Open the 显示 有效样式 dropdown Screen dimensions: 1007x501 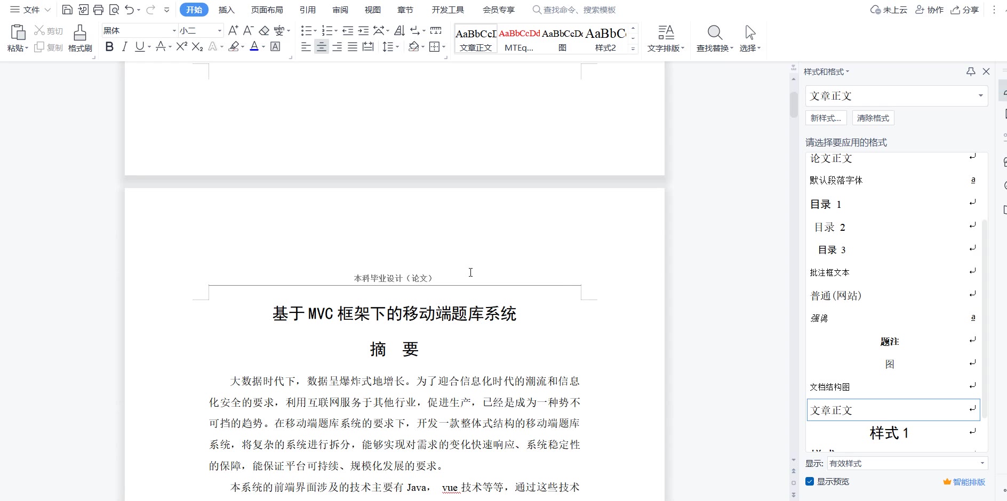(982, 463)
